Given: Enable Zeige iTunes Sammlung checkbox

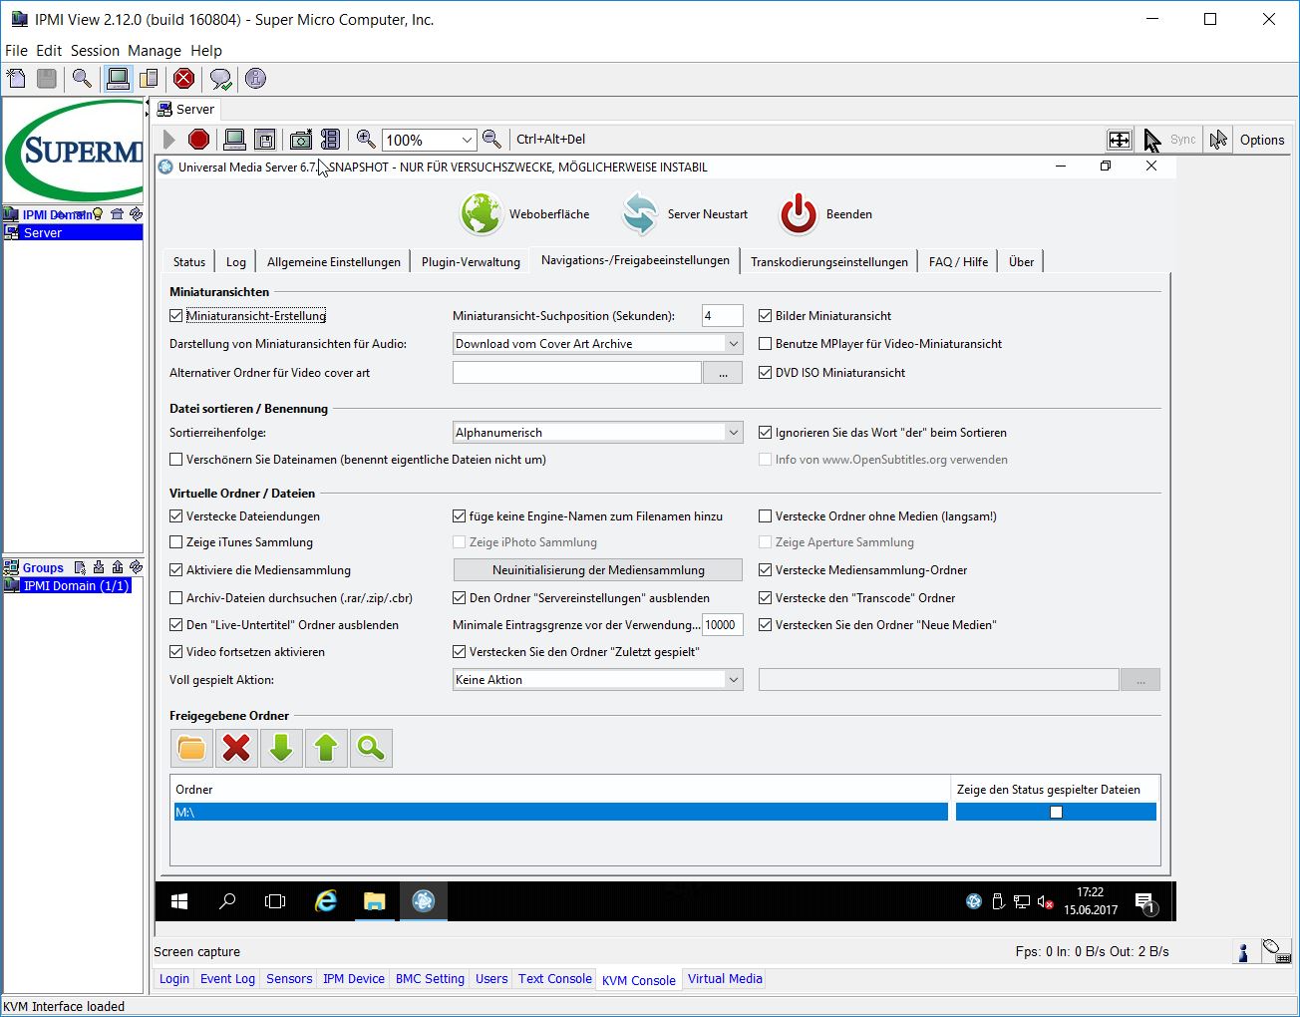Looking at the screenshot, I should pyautogui.click(x=176, y=542).
